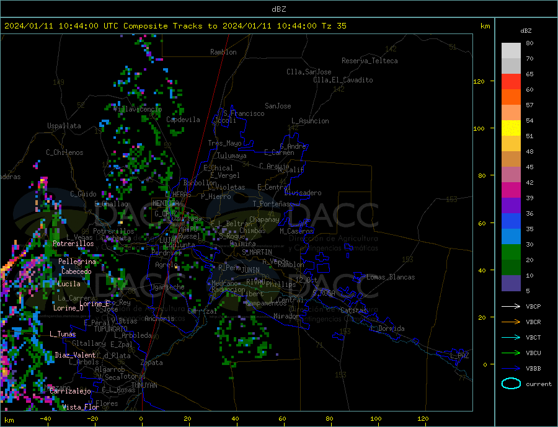Select the orange swatch below 60 dBZ
The height and width of the screenshot is (427, 558).
pos(511,97)
